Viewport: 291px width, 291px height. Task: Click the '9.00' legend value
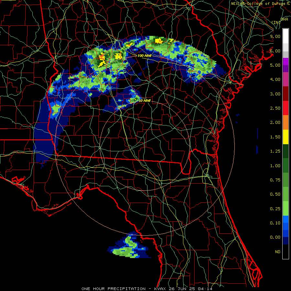tap(275, 36)
